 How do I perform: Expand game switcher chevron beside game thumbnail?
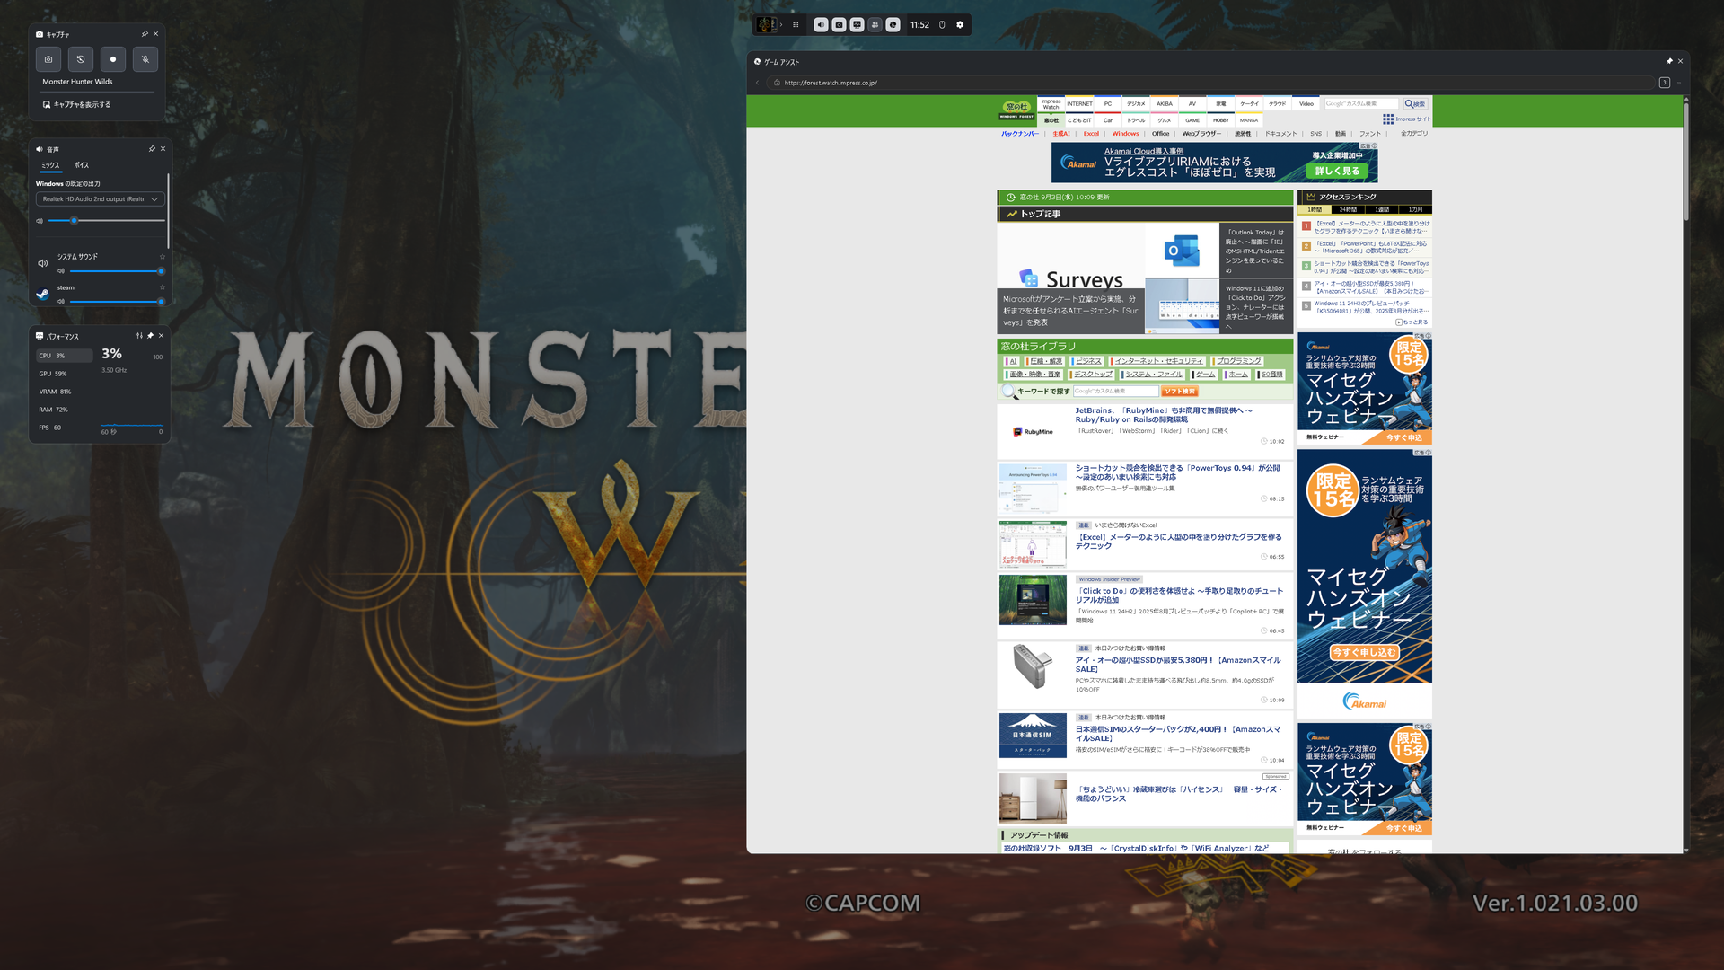click(781, 25)
